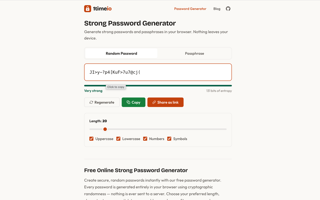The width and height of the screenshot is (320, 200).
Task: Click the link icon in Share as link
Action: (x=154, y=102)
